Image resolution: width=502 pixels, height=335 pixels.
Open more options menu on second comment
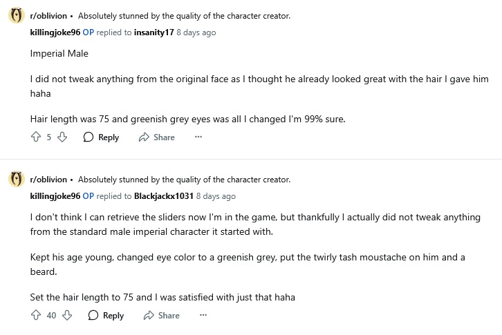pyautogui.click(x=203, y=316)
